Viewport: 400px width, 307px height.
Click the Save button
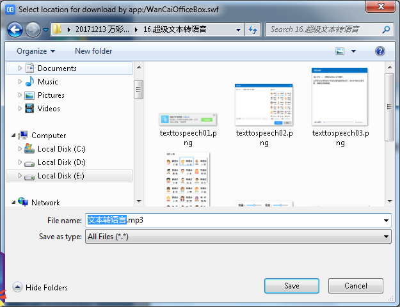(x=292, y=286)
